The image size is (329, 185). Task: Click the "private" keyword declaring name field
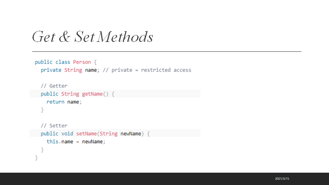click(x=51, y=70)
